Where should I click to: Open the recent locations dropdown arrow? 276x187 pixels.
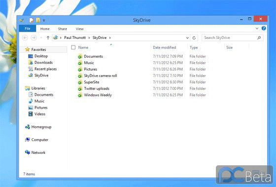click(x=41, y=37)
